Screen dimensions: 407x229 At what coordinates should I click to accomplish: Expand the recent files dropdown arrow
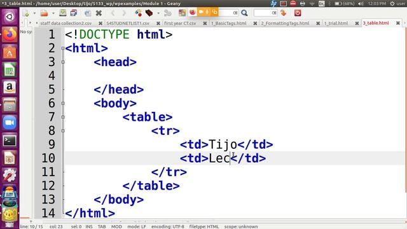(53, 13)
